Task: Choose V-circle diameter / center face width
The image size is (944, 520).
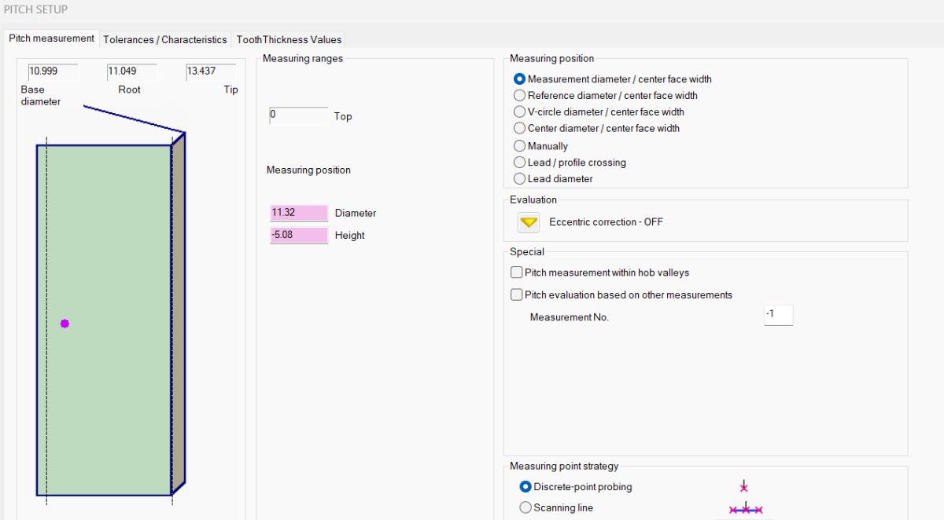Action: 519,112
